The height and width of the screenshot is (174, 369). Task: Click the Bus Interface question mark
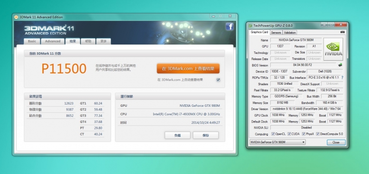342,77
